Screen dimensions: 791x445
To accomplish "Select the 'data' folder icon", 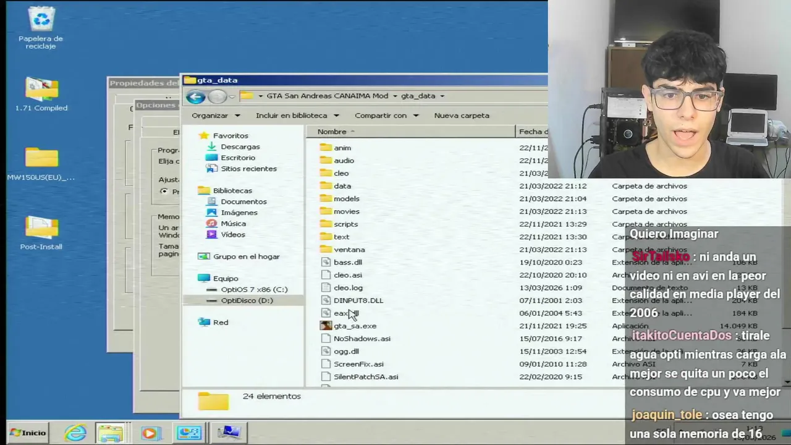I will pyautogui.click(x=326, y=185).
